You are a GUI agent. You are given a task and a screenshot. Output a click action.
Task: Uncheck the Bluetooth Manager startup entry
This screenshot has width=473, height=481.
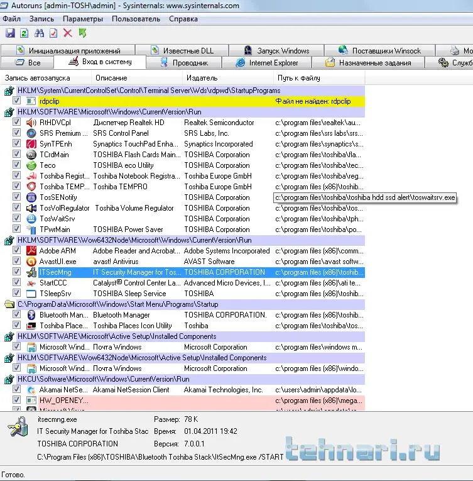17,315
